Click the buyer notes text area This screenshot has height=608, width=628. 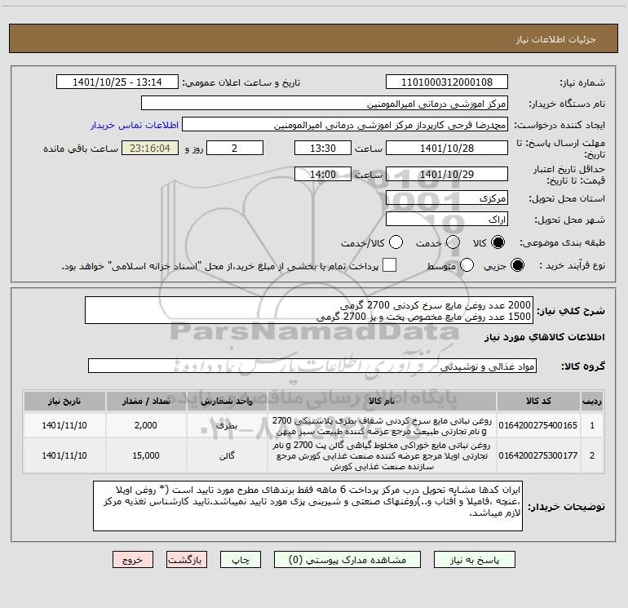[308, 506]
